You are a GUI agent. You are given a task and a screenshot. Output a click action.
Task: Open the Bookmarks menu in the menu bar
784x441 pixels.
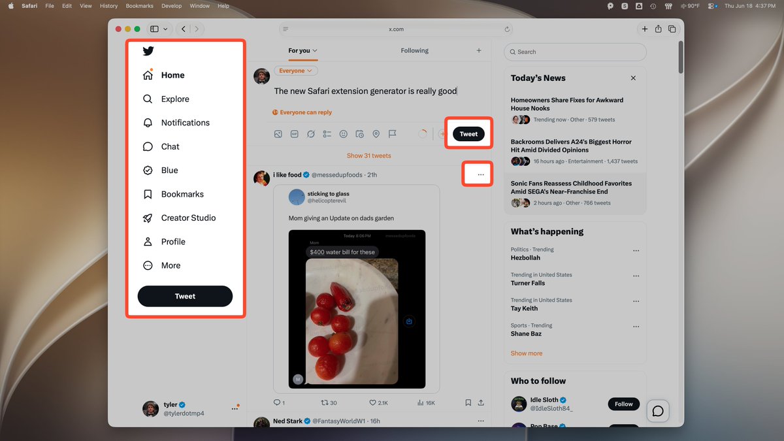[x=139, y=6]
